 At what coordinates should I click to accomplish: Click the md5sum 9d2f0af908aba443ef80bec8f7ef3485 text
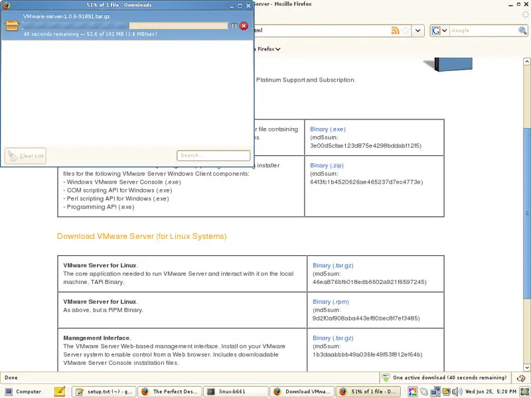point(366,318)
